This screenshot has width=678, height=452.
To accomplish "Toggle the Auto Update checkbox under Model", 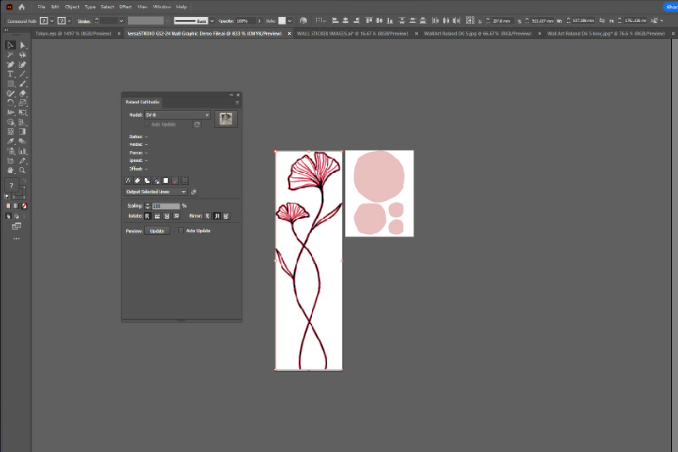I will [x=147, y=124].
